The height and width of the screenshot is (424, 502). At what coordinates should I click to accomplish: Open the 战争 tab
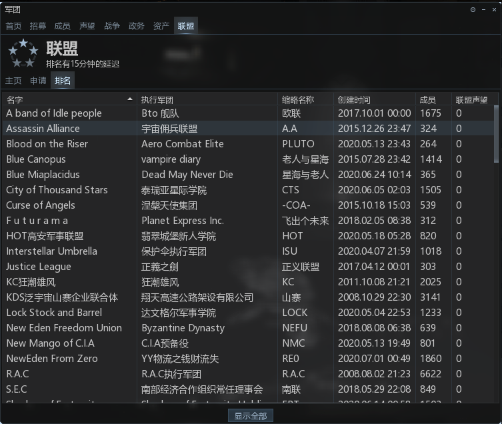pos(112,26)
